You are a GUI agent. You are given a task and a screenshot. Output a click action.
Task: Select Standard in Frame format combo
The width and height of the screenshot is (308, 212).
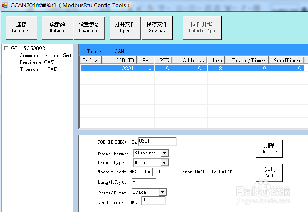click(145, 153)
